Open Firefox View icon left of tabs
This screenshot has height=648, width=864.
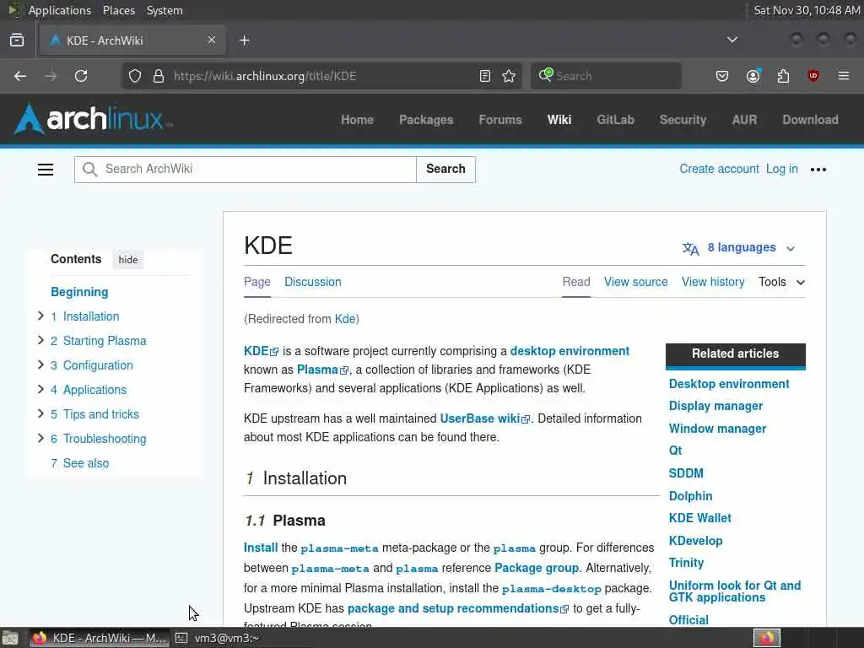point(17,40)
